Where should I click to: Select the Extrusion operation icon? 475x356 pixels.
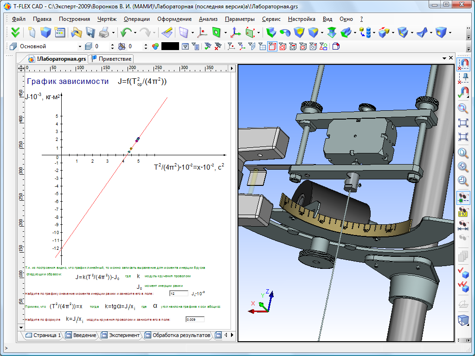tap(271, 32)
